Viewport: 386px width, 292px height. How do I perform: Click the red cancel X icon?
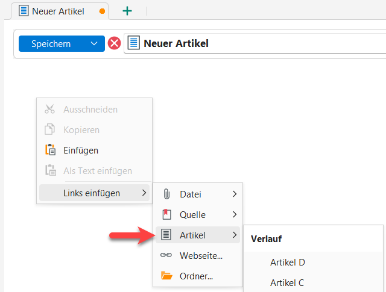[114, 43]
